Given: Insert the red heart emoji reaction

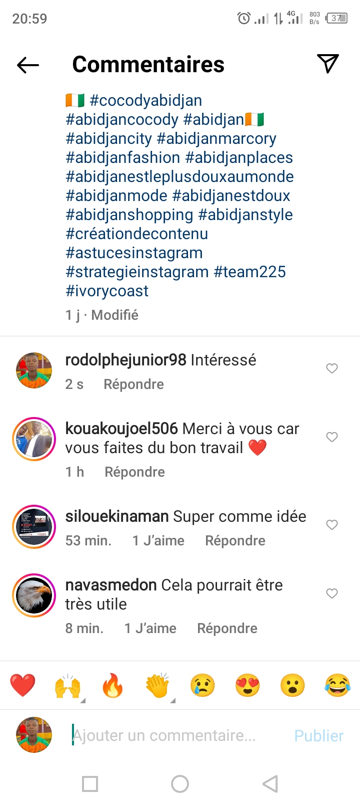Looking at the screenshot, I should click(22, 685).
